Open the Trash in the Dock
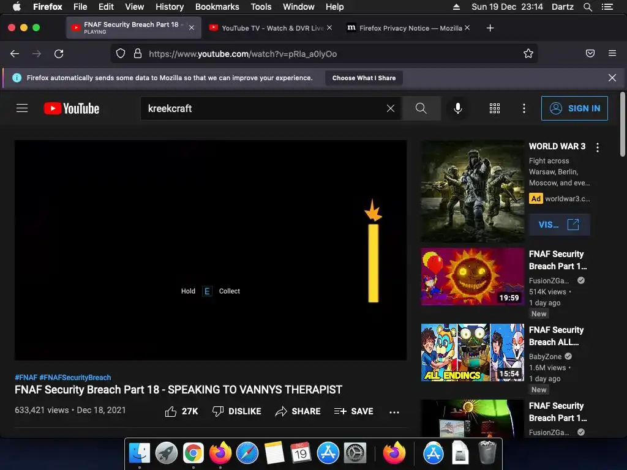 [487, 453]
